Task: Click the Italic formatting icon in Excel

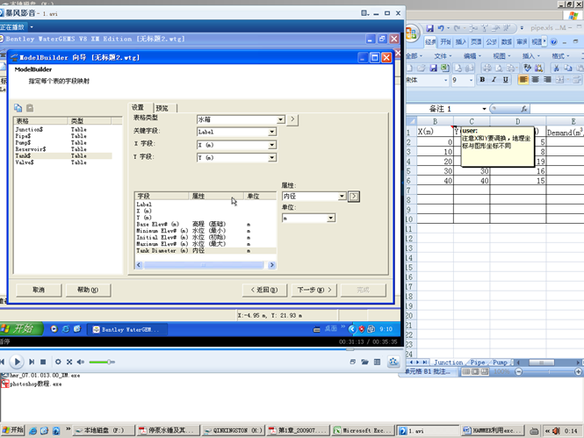Action: point(494,80)
